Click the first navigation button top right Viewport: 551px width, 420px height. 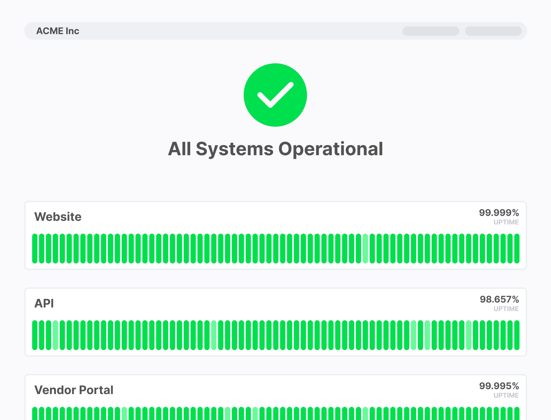430,31
